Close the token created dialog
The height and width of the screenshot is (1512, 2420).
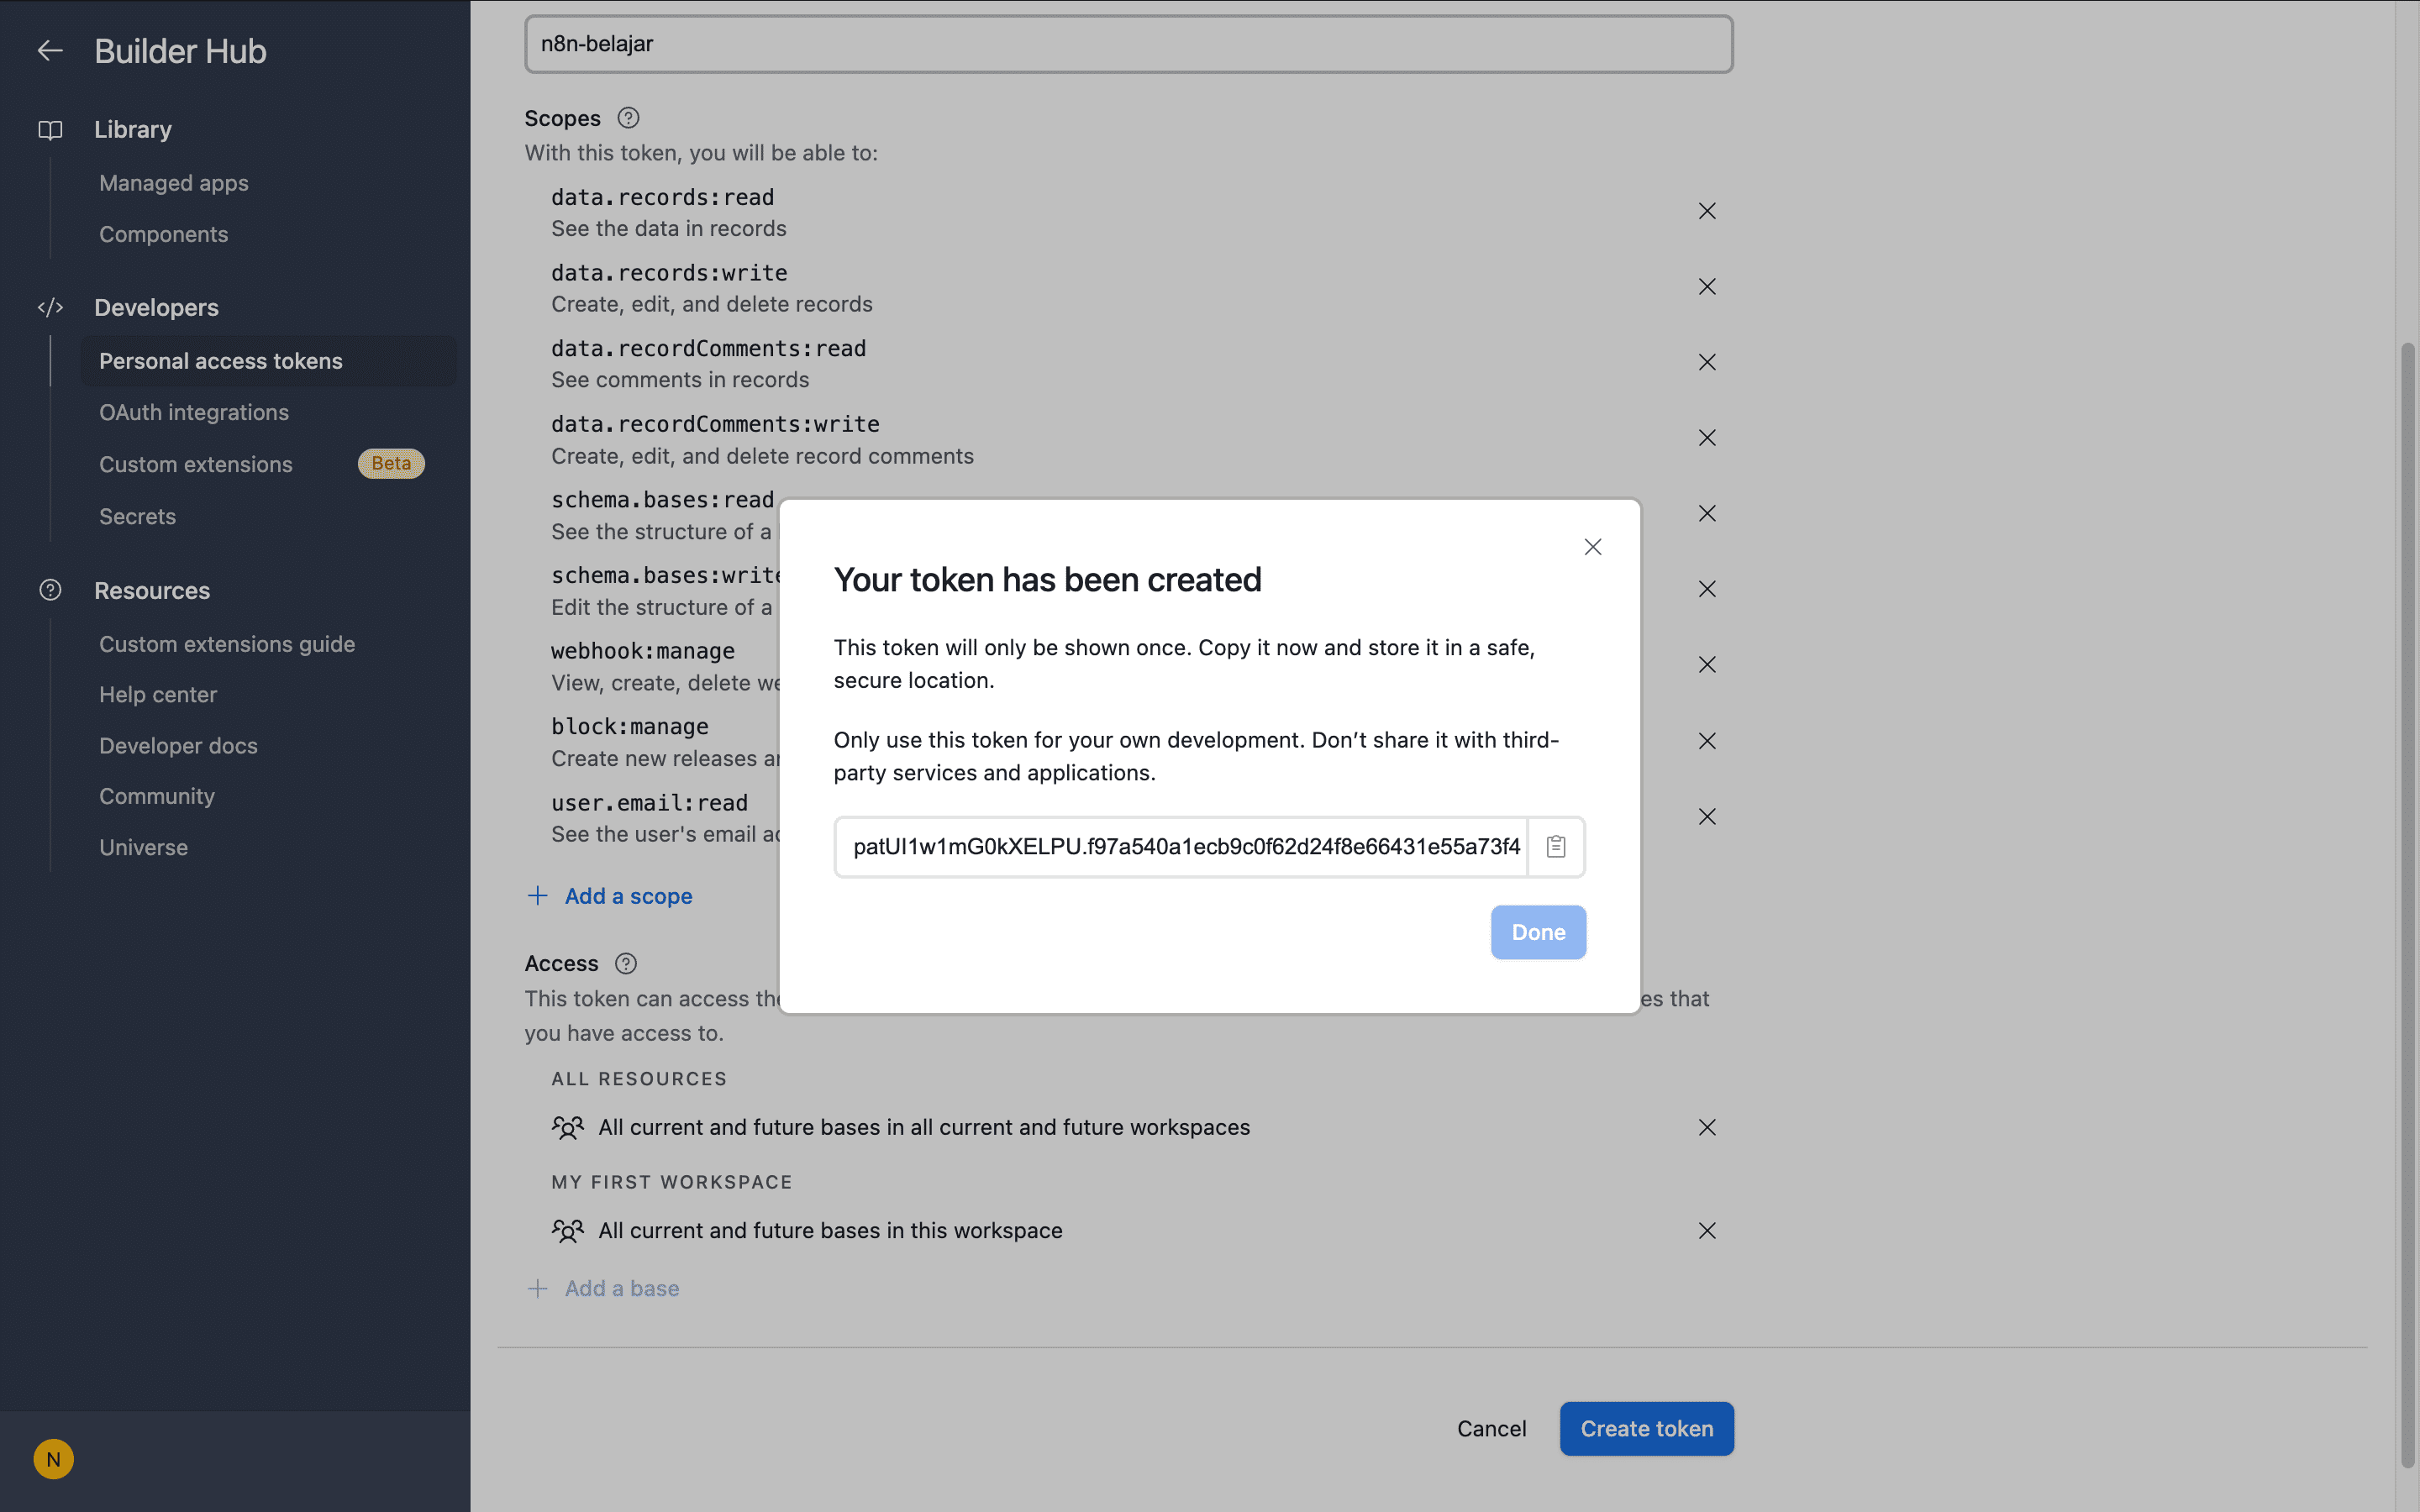(1592, 547)
